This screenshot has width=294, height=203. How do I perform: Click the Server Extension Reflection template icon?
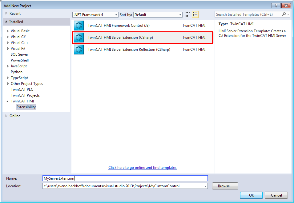(x=79, y=50)
